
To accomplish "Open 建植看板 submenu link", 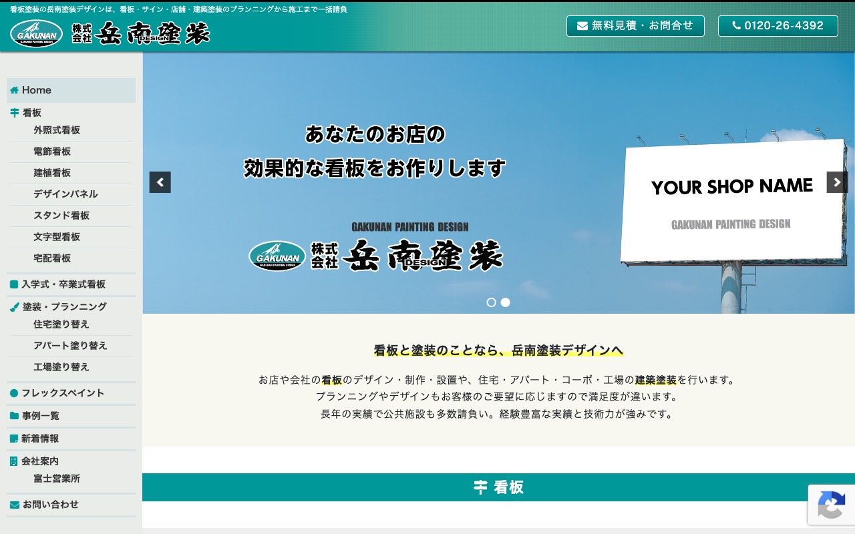I will pos(52,173).
